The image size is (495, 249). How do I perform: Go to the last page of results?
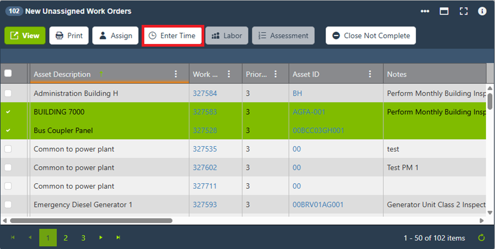tap(118, 238)
